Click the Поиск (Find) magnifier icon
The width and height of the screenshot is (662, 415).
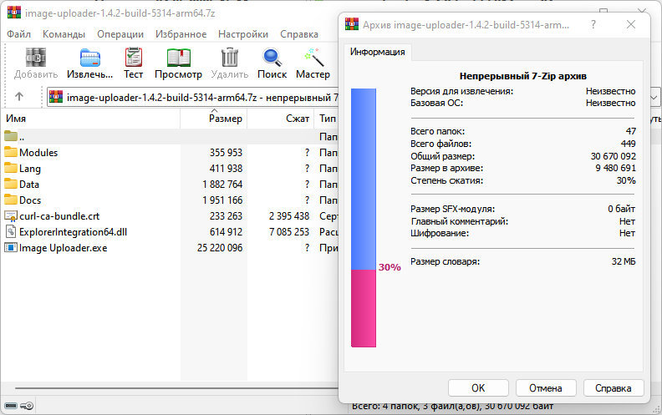click(x=272, y=58)
